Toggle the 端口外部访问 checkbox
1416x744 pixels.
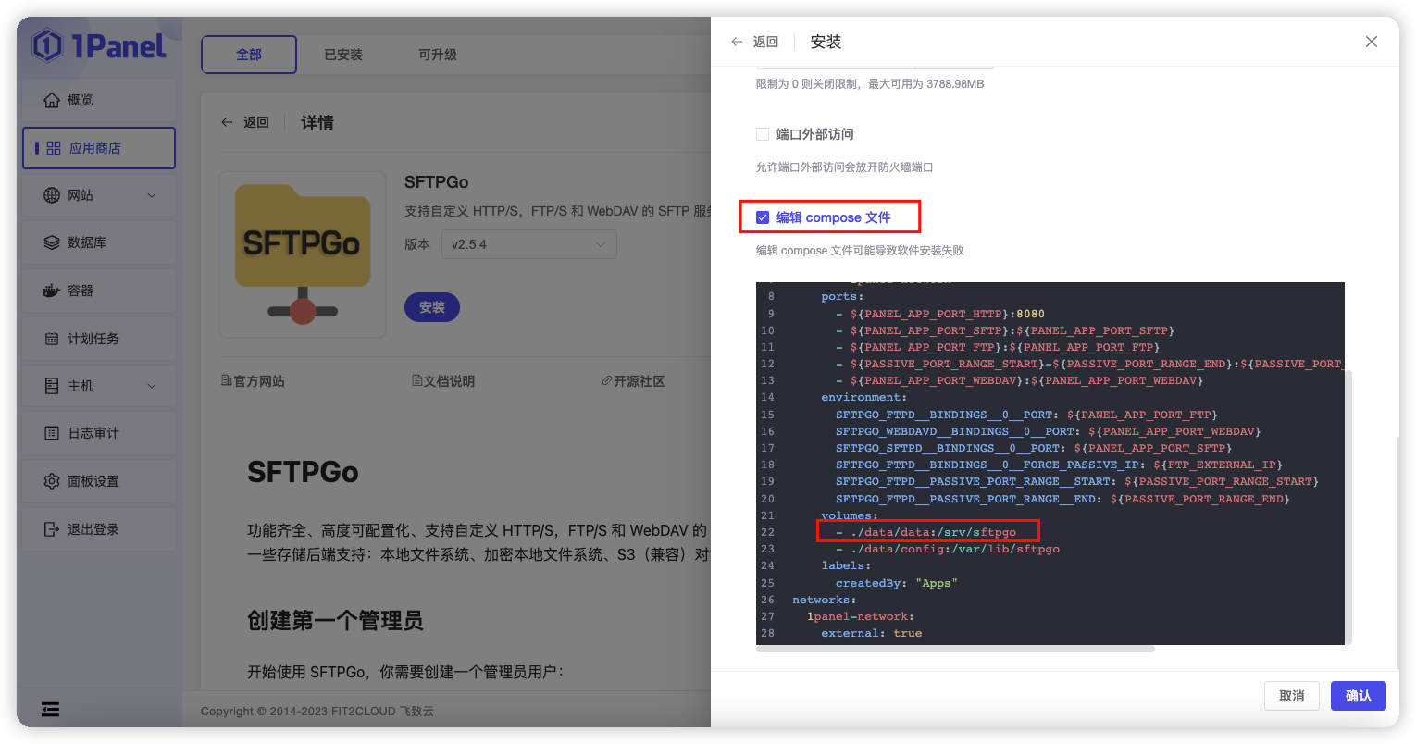click(763, 134)
